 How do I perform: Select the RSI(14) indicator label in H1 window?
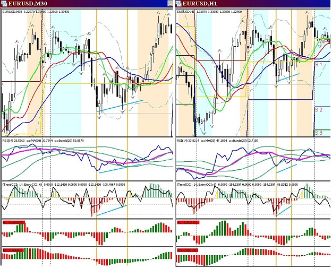218,140
